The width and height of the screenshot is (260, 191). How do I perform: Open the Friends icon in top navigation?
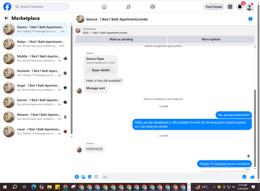tap(128, 7)
